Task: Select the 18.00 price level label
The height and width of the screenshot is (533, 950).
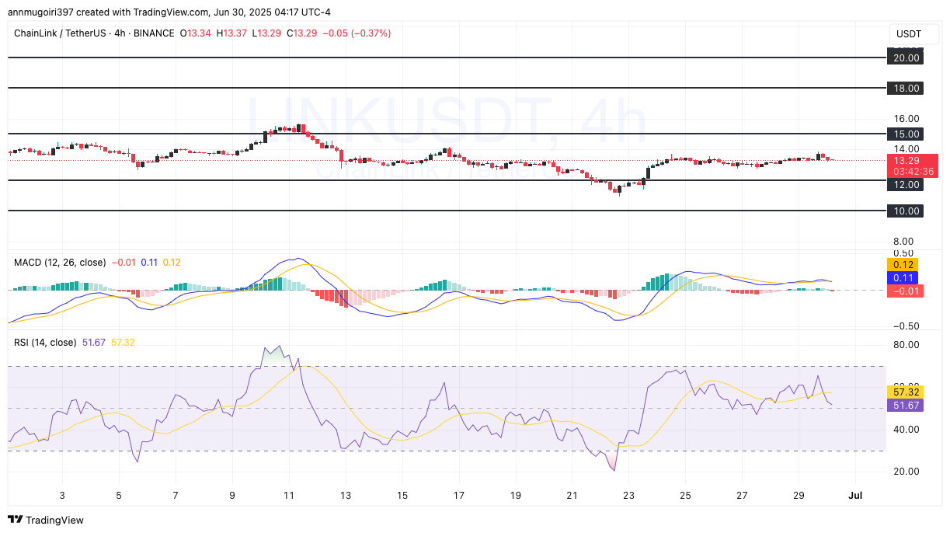Action: pos(906,88)
